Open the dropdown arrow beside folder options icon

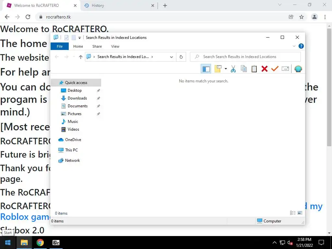click(x=226, y=69)
